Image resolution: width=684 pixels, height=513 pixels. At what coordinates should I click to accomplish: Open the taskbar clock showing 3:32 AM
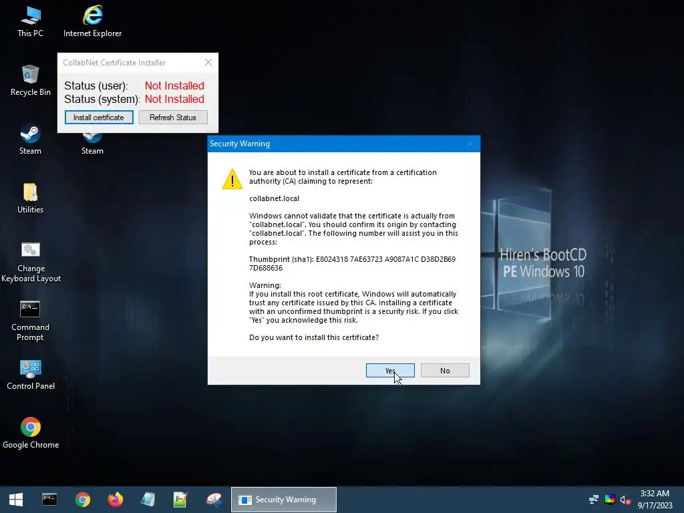655,500
